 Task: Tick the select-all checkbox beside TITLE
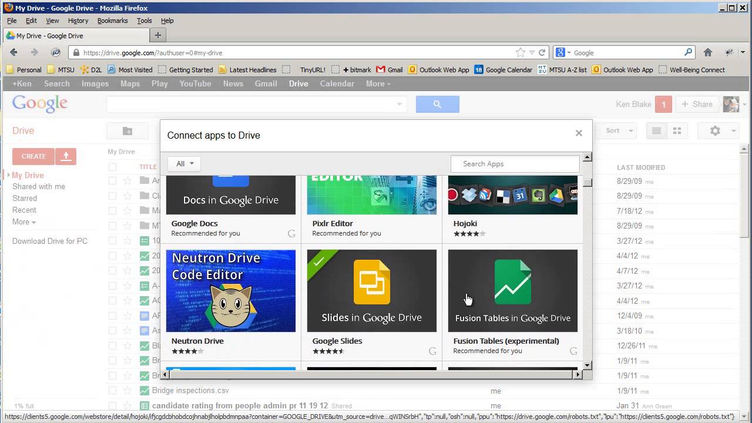point(112,167)
